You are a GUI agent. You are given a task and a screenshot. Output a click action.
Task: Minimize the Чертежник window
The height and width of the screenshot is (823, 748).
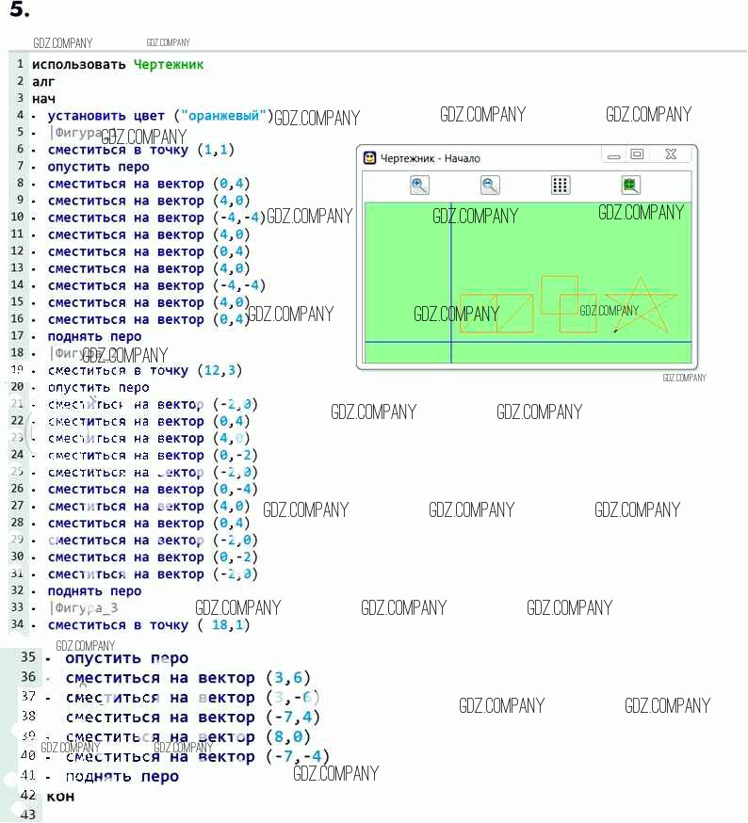[614, 155]
